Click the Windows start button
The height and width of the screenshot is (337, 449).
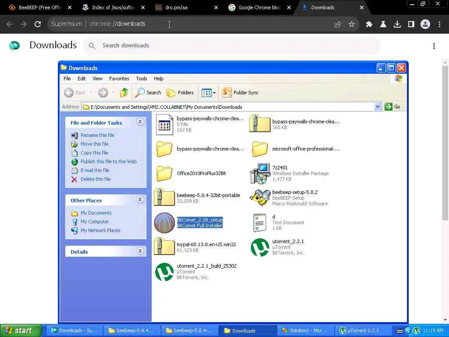[x=21, y=331]
